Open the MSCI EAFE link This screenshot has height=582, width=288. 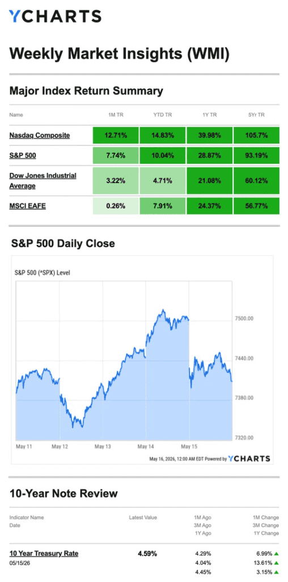(27, 205)
